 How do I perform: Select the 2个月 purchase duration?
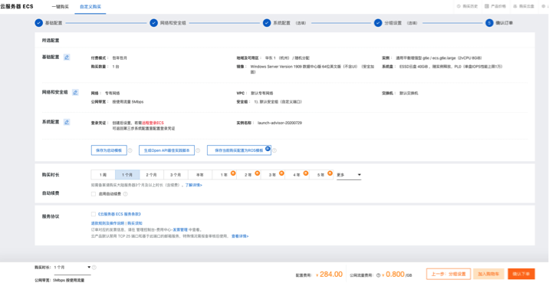pyautogui.click(x=152, y=175)
